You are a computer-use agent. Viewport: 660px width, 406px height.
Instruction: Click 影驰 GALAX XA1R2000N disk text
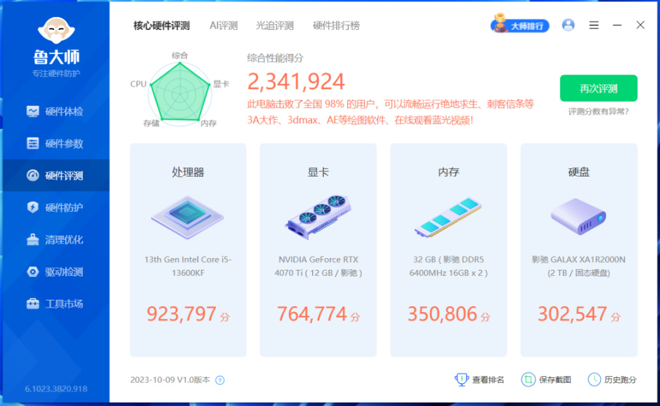tap(579, 266)
